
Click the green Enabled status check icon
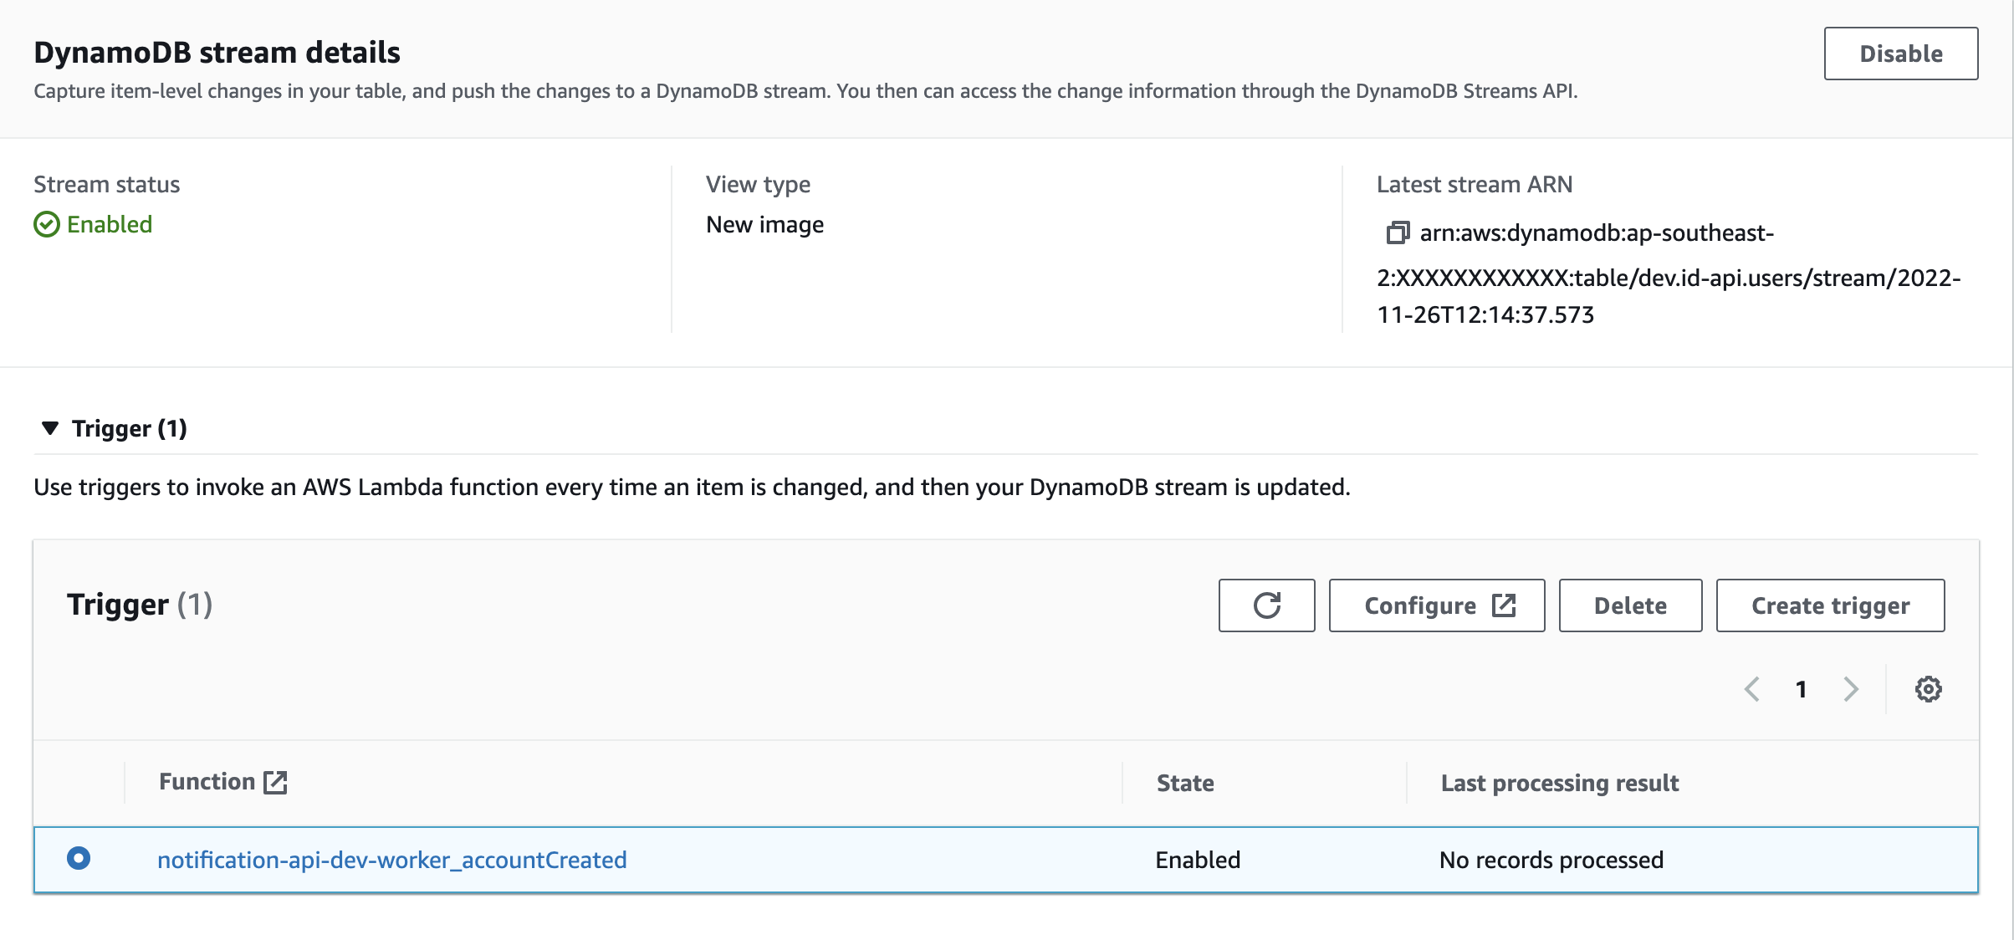(x=47, y=225)
